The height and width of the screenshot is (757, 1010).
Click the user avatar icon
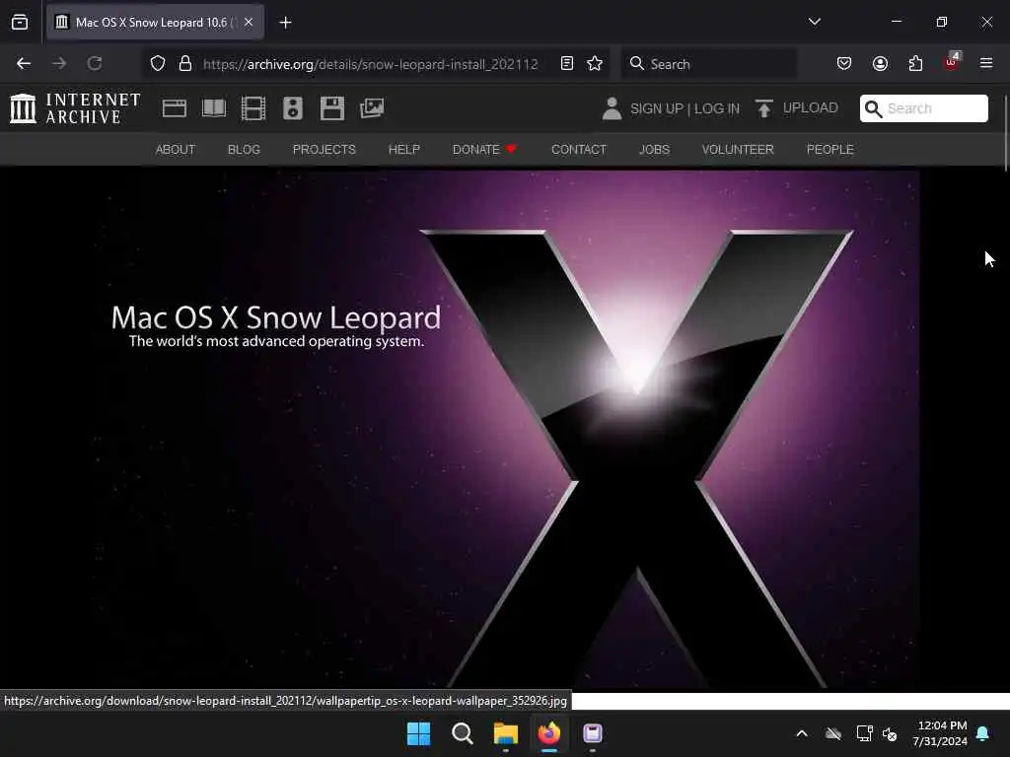pyautogui.click(x=612, y=108)
